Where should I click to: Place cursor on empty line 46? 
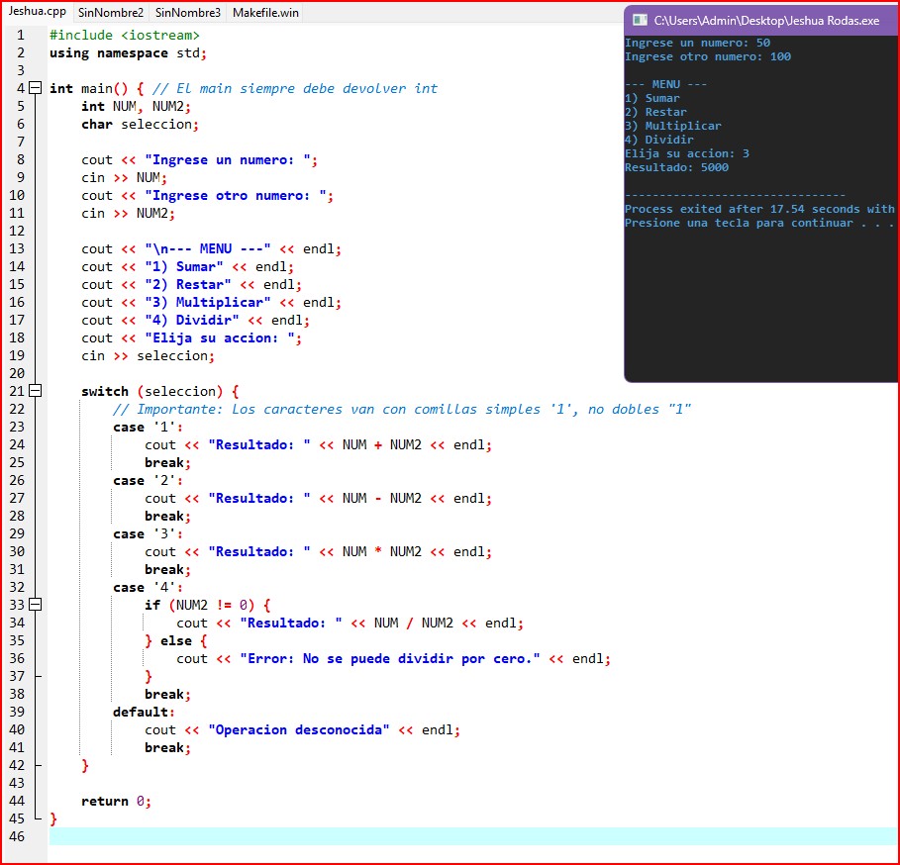pyautogui.click(x=396, y=836)
